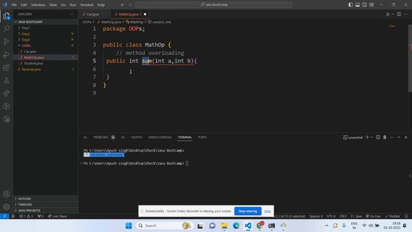412x232 pixels.
Task: Click the Hide link in sharing bar
Action: coord(267,211)
